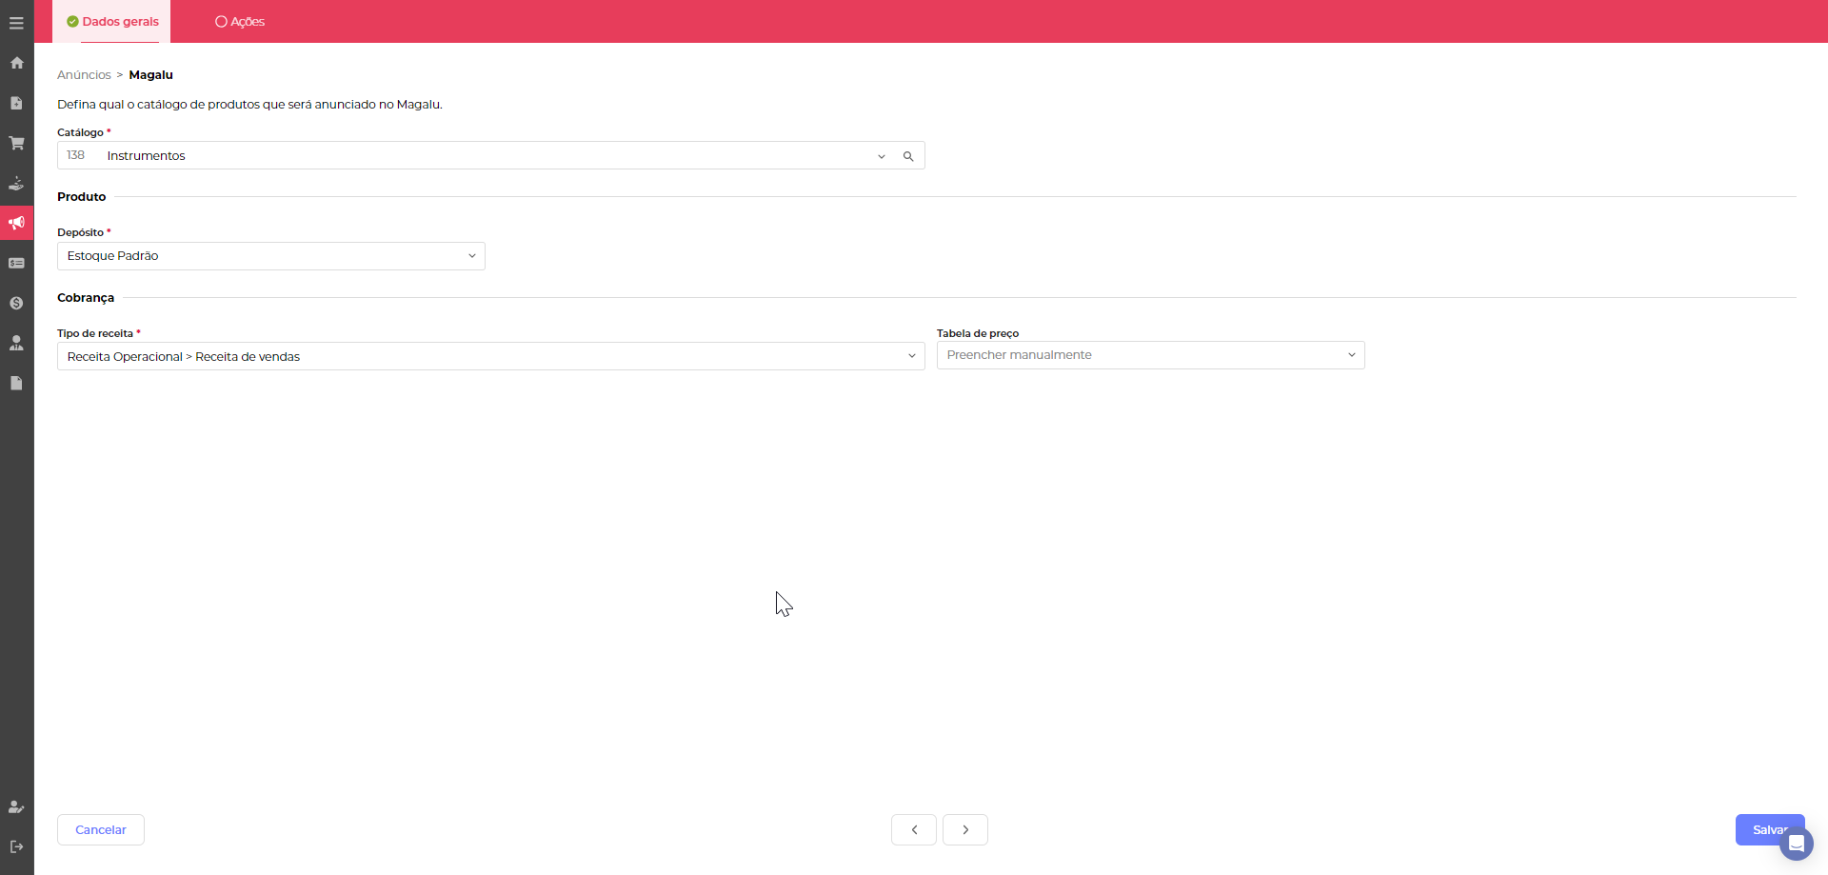Select the Dados gerais tab
This screenshot has height=875, width=1828.
pos(112,22)
